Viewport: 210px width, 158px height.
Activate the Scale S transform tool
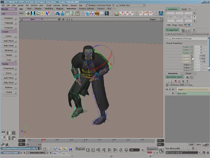coord(194,13)
